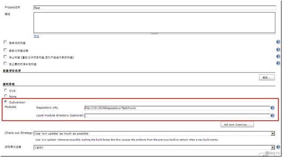This screenshot has width=282, height=157.
Task: Click the 源码库浏览器 label
Action: click(13, 147)
